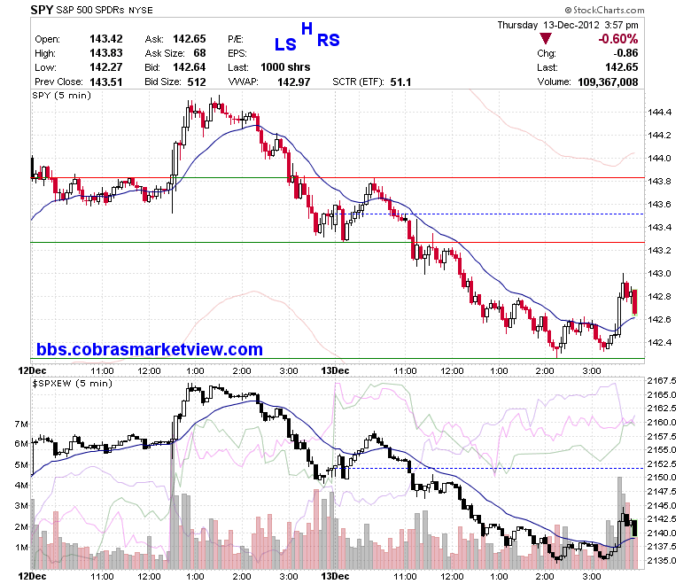Click the blue H annotation label
Screen dimensions: 691x584
[x=307, y=28]
